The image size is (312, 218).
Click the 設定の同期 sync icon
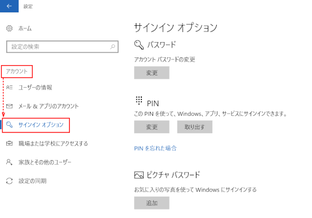[x=9, y=181]
